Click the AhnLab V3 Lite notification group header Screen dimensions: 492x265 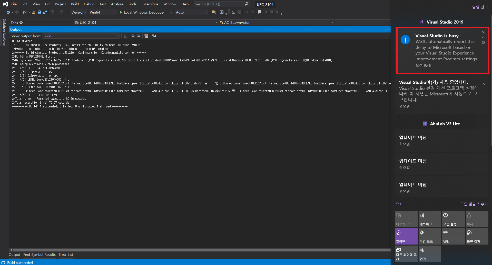(x=442, y=124)
